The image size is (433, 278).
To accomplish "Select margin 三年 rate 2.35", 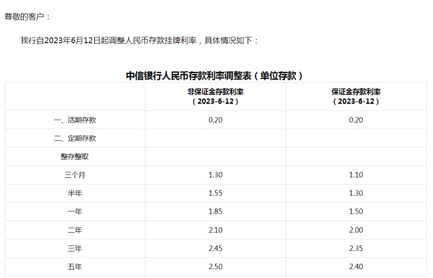I will (x=356, y=248).
